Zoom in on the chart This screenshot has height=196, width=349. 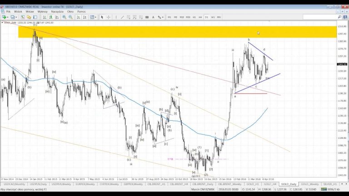(x=65, y=17)
